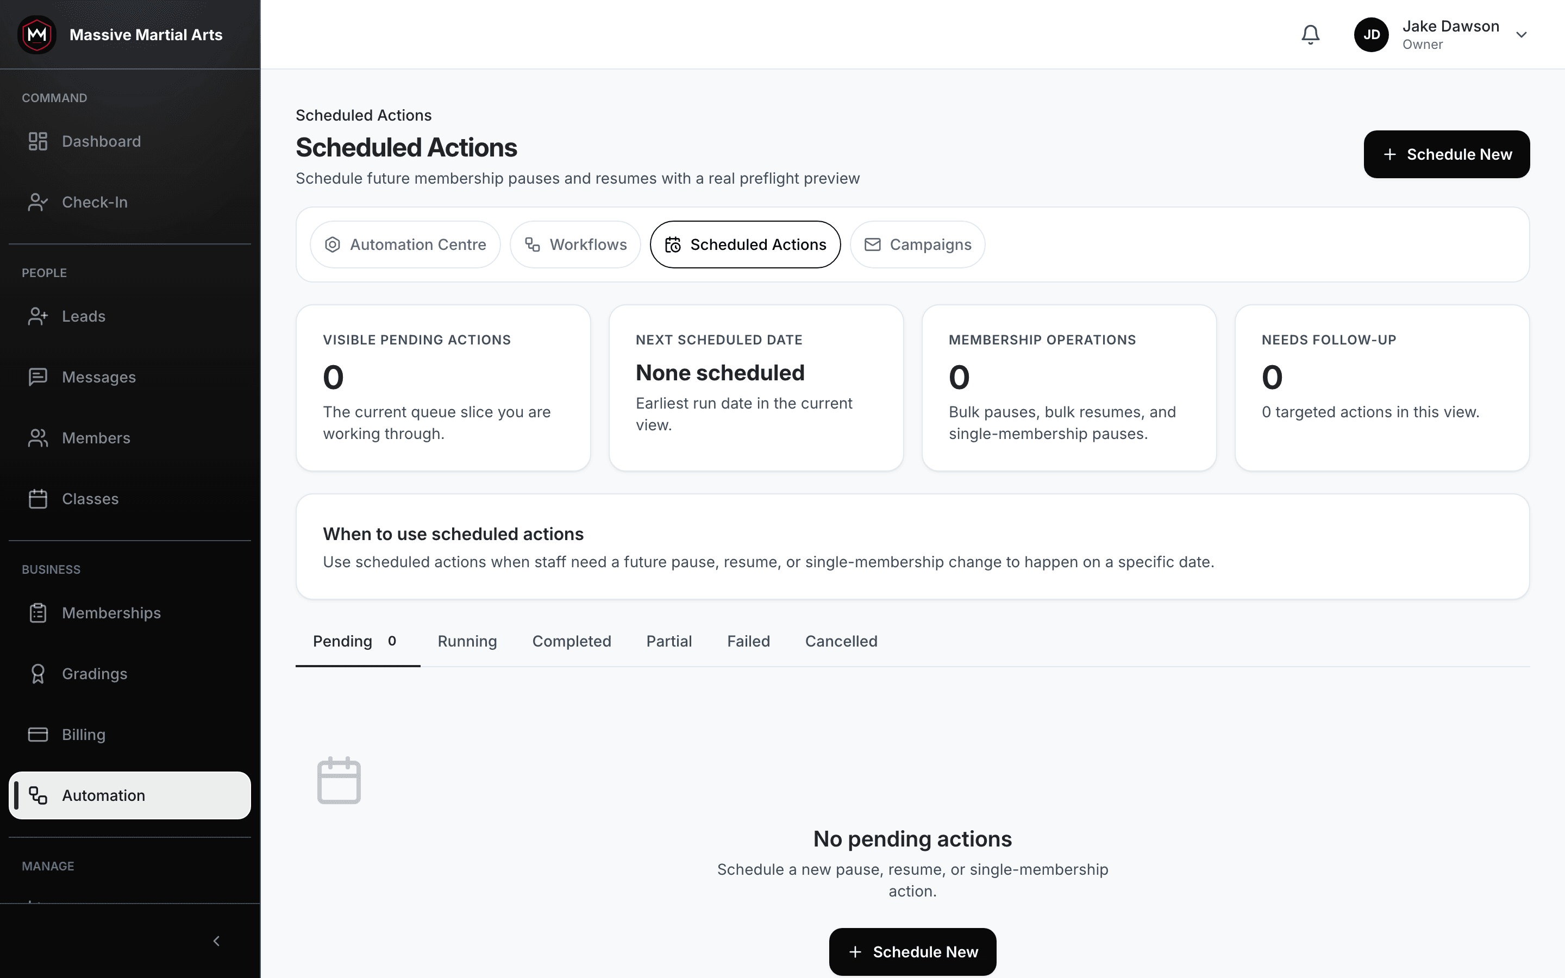Go to Check-In label in sidebar
This screenshot has width=1565, height=978.
click(95, 202)
